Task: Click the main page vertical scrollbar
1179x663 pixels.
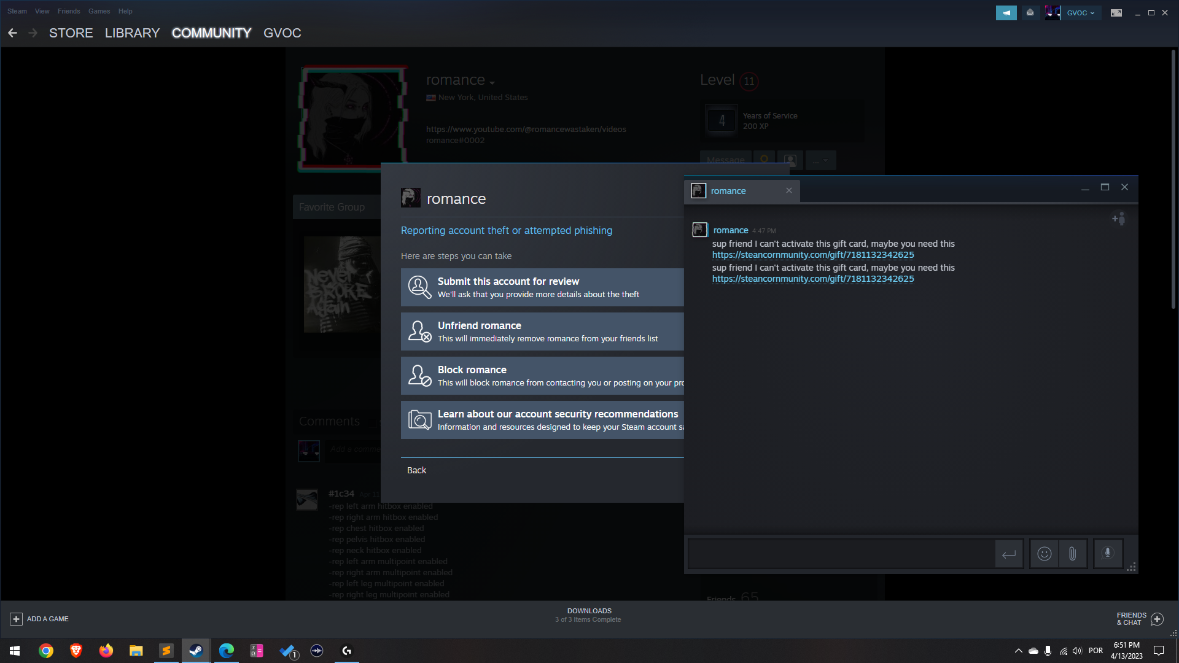Action: (1173, 178)
